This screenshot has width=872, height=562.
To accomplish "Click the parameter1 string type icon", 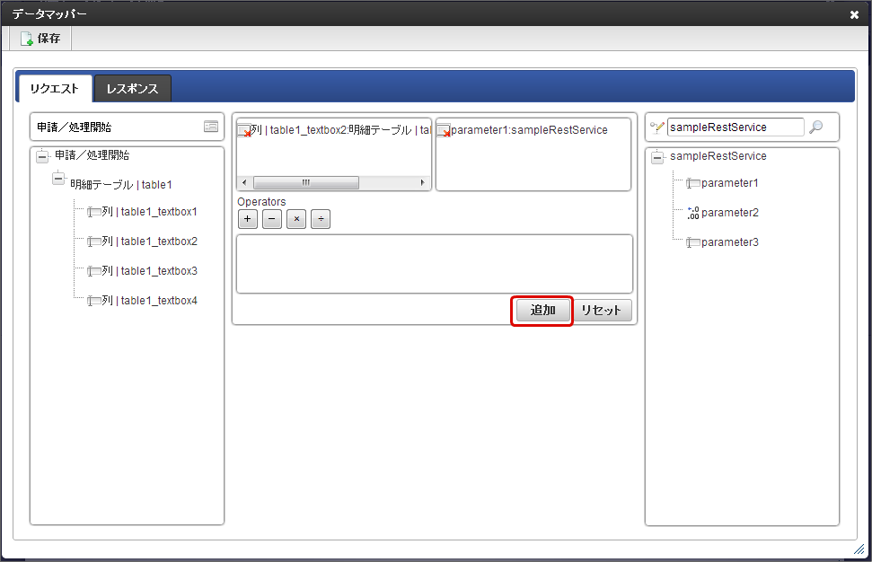I will point(693,183).
